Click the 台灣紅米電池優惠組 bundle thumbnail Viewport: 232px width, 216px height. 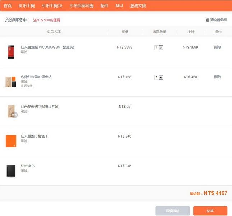(11, 82)
